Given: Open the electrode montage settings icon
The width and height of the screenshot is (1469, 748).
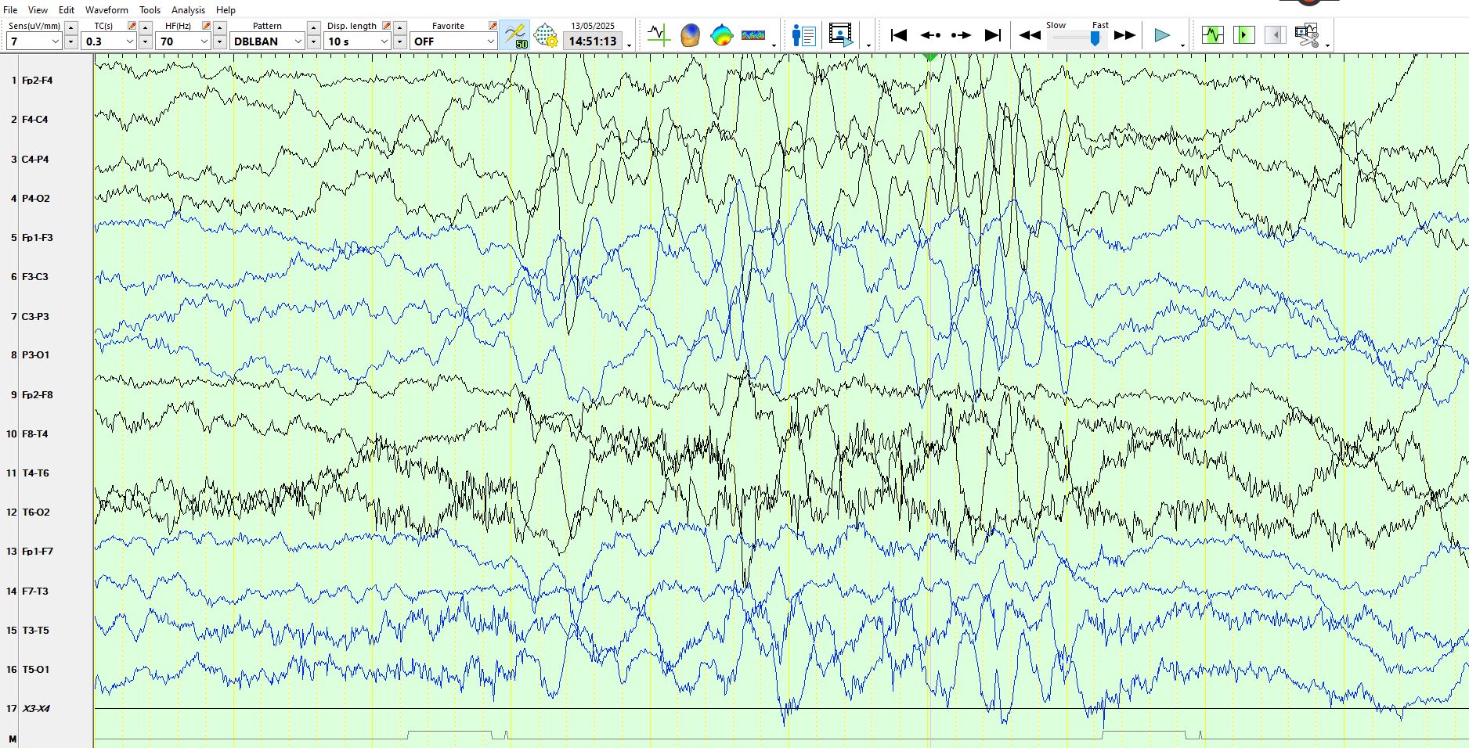Looking at the screenshot, I should (x=546, y=35).
